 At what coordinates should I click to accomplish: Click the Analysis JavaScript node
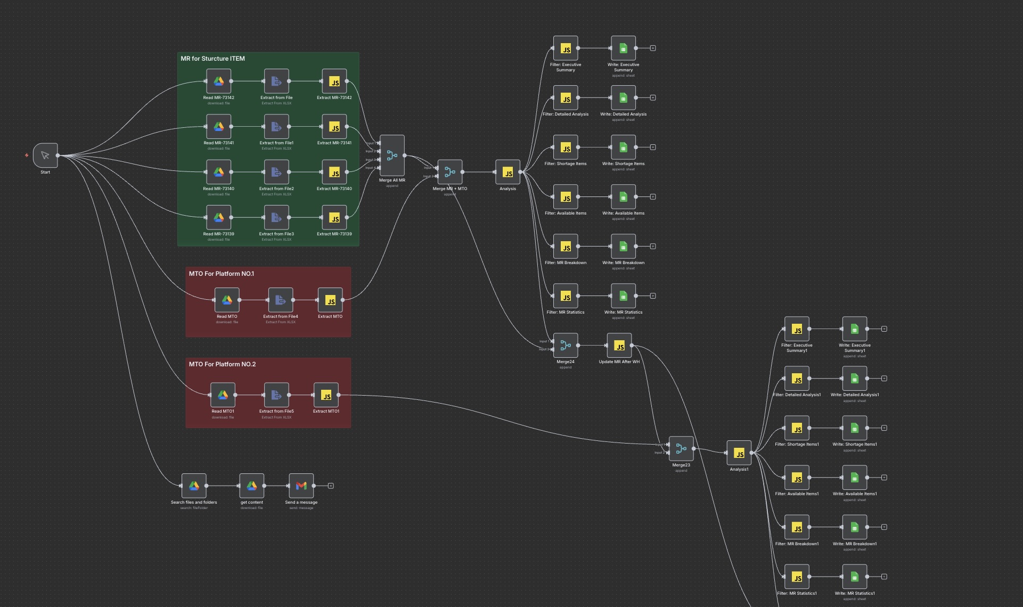[x=508, y=172]
